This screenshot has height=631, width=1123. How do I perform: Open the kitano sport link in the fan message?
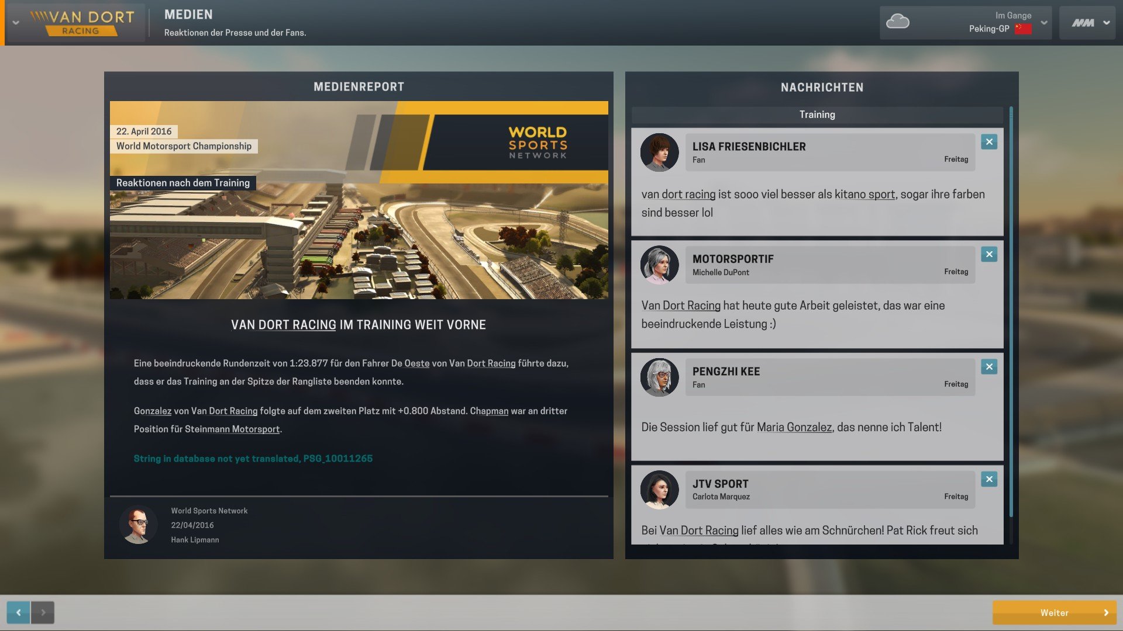pyautogui.click(x=864, y=195)
